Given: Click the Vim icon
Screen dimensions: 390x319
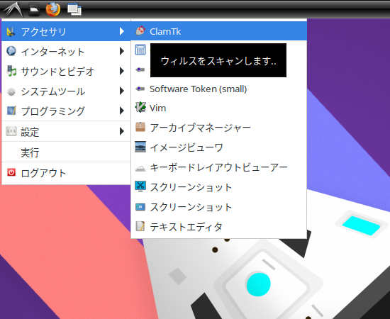Looking at the screenshot, I should point(140,108).
